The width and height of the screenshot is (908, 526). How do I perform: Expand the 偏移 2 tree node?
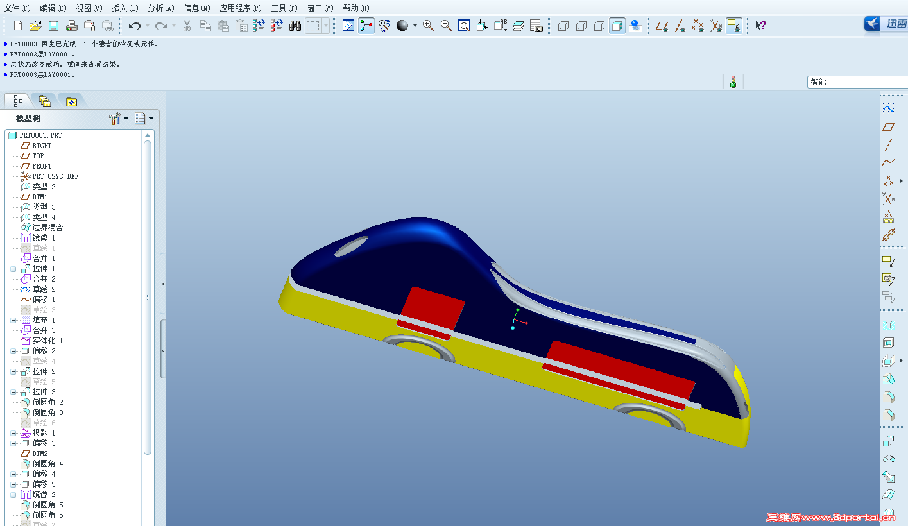tap(13, 351)
